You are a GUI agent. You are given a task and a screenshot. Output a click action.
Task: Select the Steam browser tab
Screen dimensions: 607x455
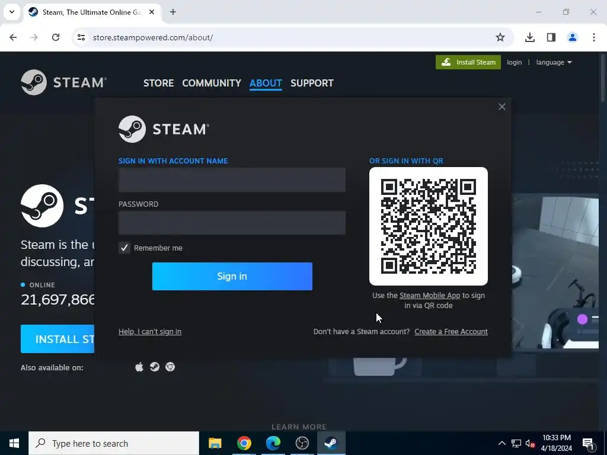click(91, 12)
